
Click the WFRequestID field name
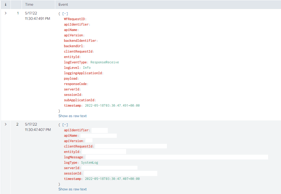coord(74,19)
